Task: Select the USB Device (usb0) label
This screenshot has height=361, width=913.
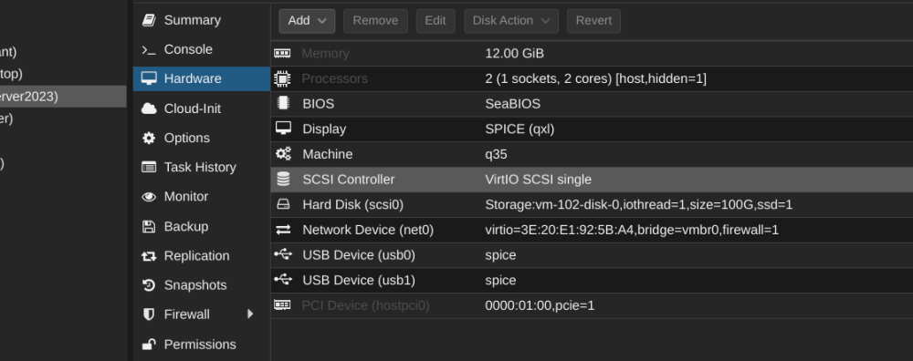Action: [x=359, y=255]
